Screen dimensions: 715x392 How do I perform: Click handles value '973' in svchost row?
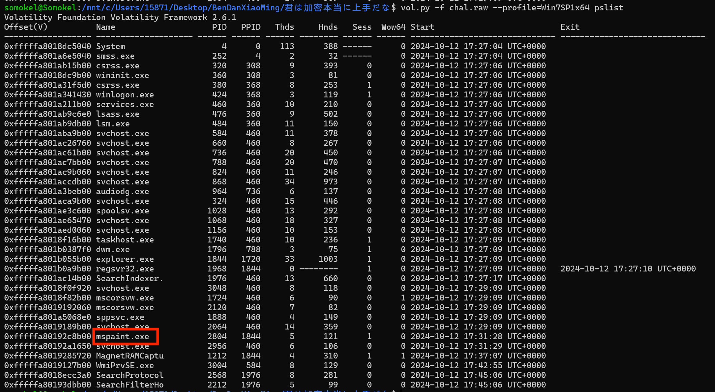331,182
